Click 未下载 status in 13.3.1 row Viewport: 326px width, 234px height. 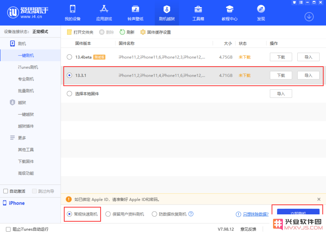point(245,75)
